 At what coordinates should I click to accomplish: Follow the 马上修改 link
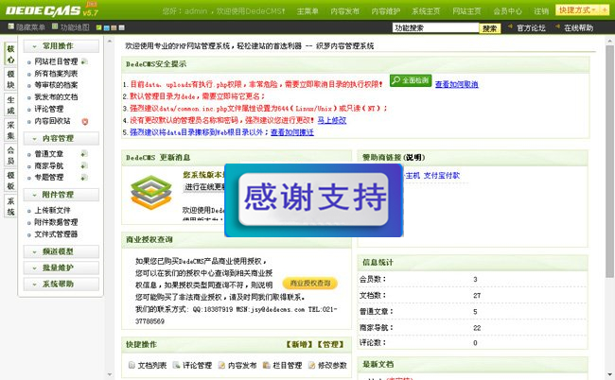[x=332, y=120]
